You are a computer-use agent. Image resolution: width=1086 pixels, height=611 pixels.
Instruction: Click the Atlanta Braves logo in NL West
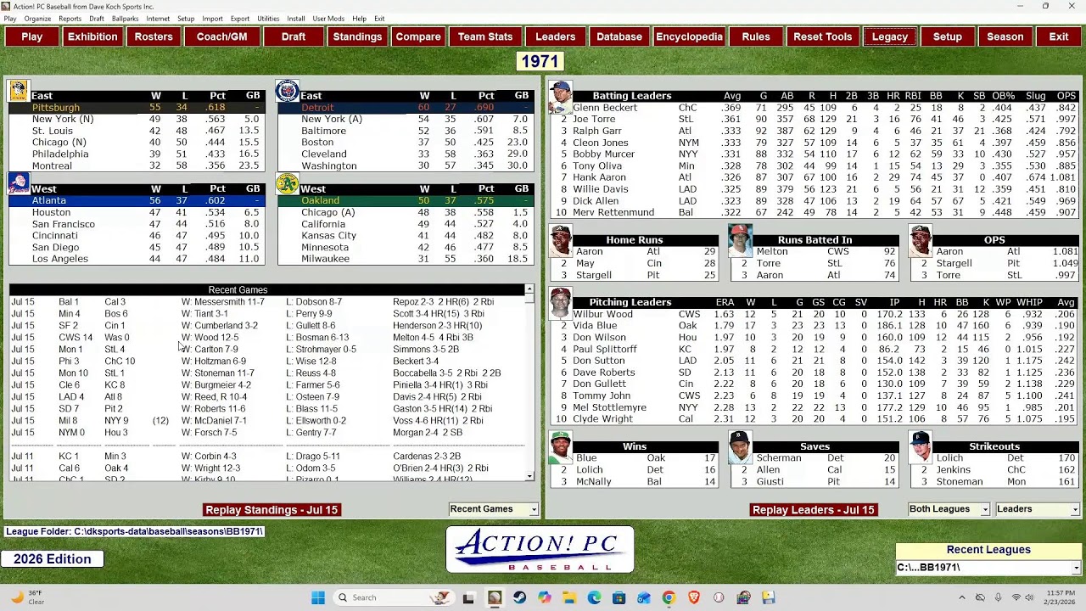point(19,183)
